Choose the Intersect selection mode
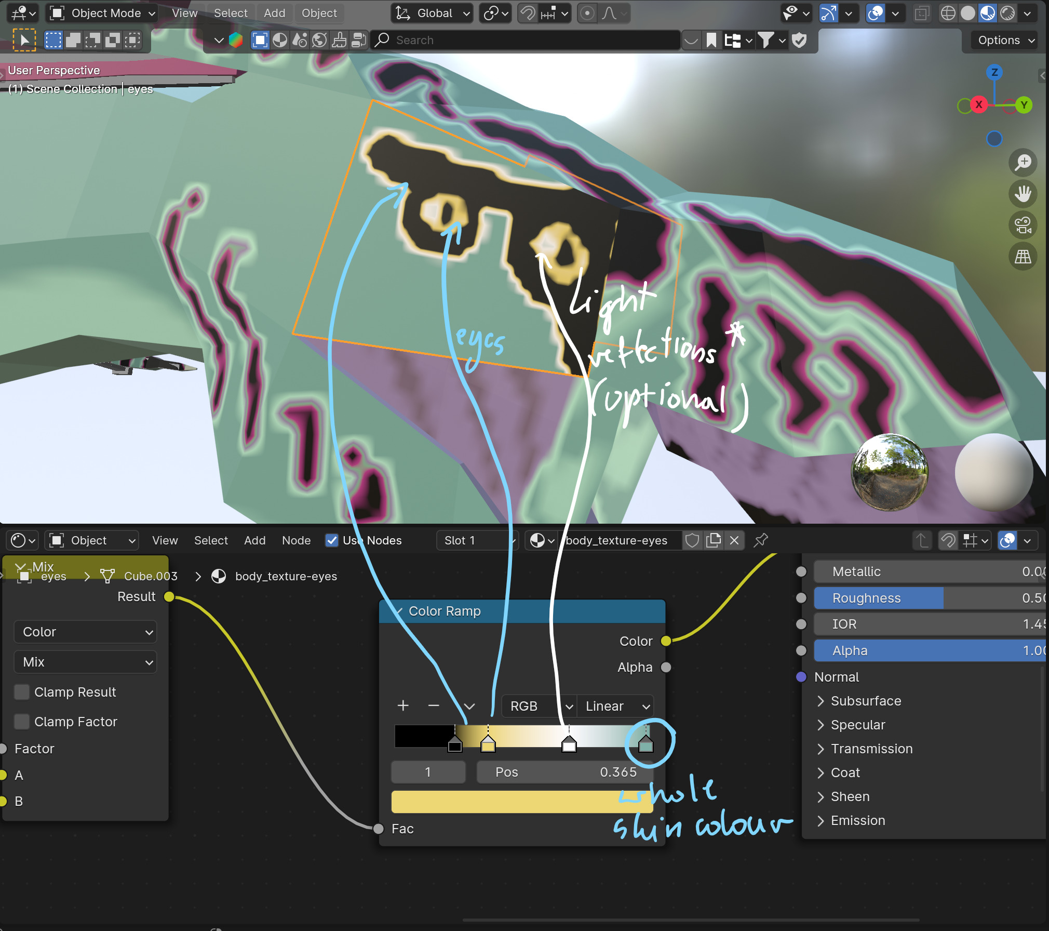Image resolution: width=1049 pixels, height=931 pixels. [x=132, y=40]
